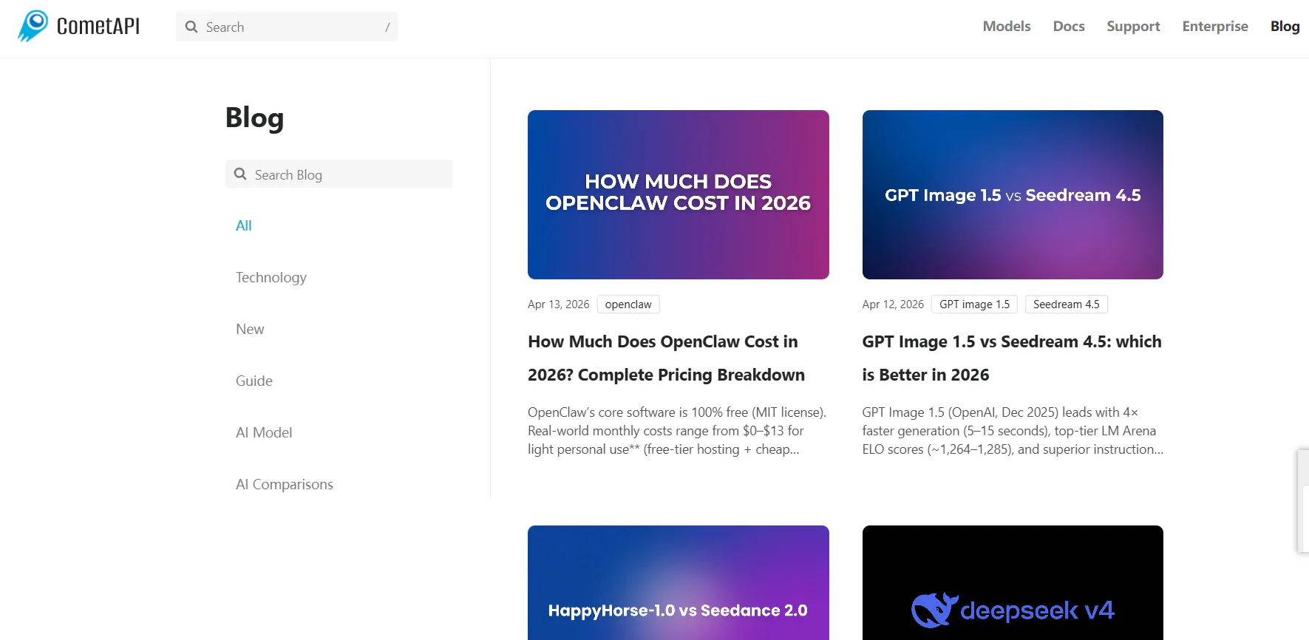Select the New blog category

tap(250, 329)
